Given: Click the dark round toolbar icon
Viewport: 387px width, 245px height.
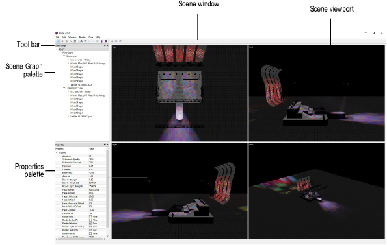Looking at the screenshot, I should (x=106, y=41).
